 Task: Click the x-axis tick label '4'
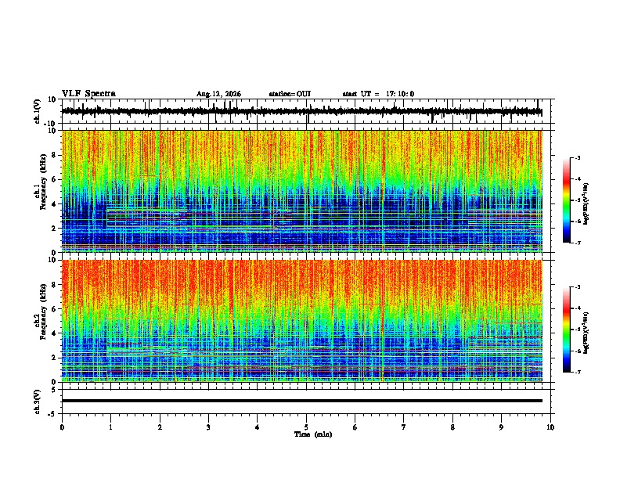click(x=258, y=427)
